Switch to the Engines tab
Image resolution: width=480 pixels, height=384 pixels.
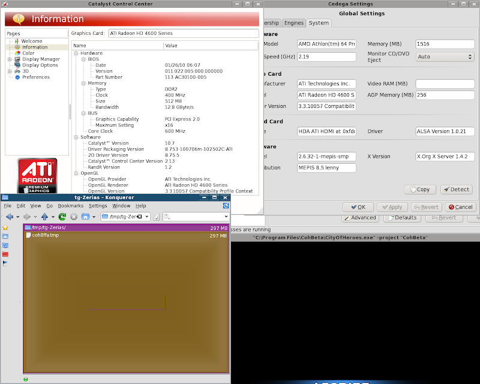click(x=293, y=23)
